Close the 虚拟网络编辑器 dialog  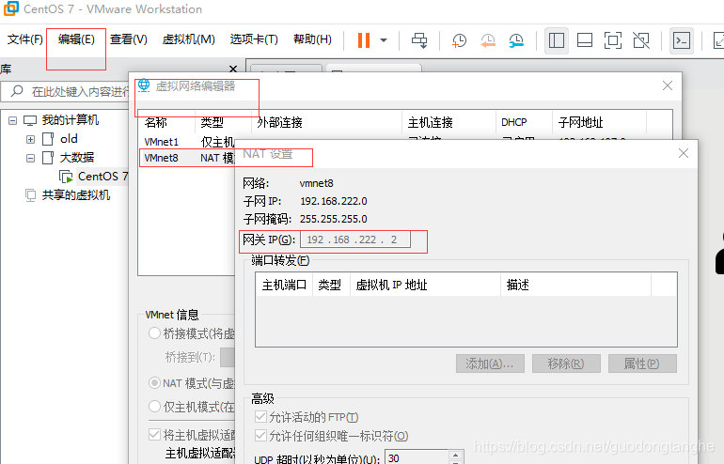(668, 85)
